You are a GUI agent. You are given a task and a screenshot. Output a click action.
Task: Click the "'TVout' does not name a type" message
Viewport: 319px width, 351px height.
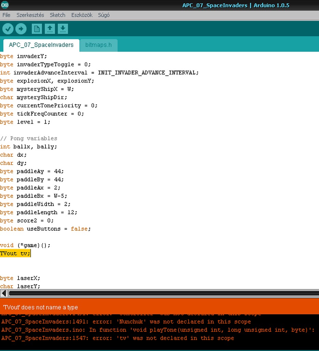pos(40,307)
